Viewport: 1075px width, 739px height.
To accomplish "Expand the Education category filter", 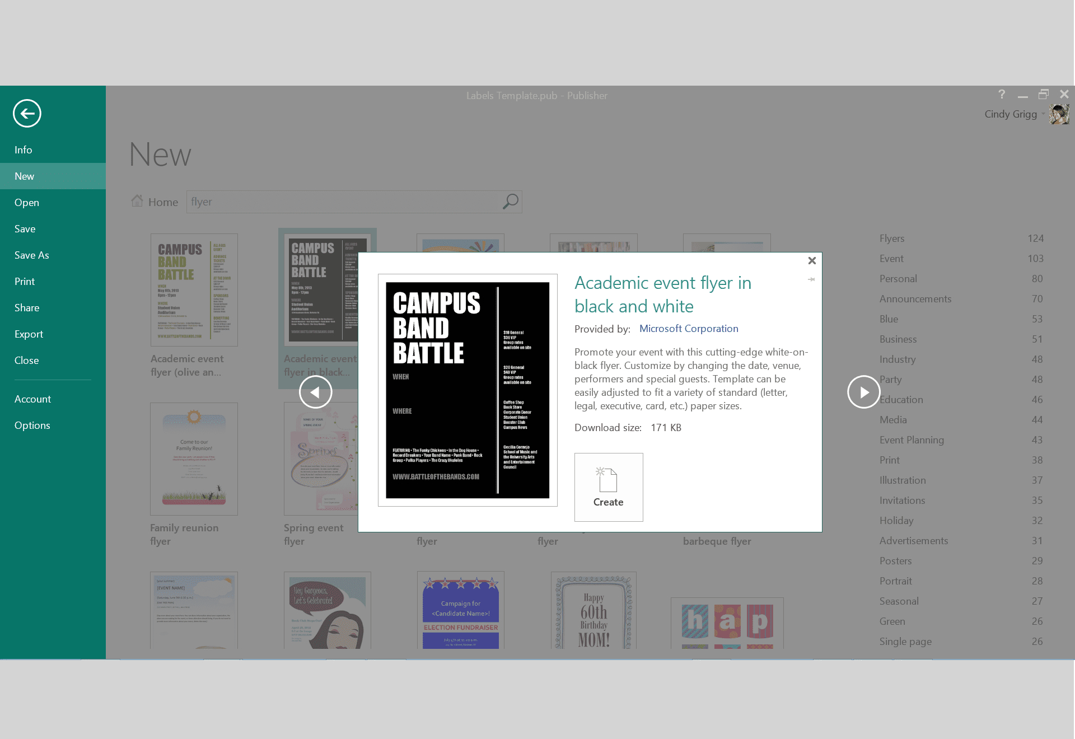I will (x=901, y=399).
